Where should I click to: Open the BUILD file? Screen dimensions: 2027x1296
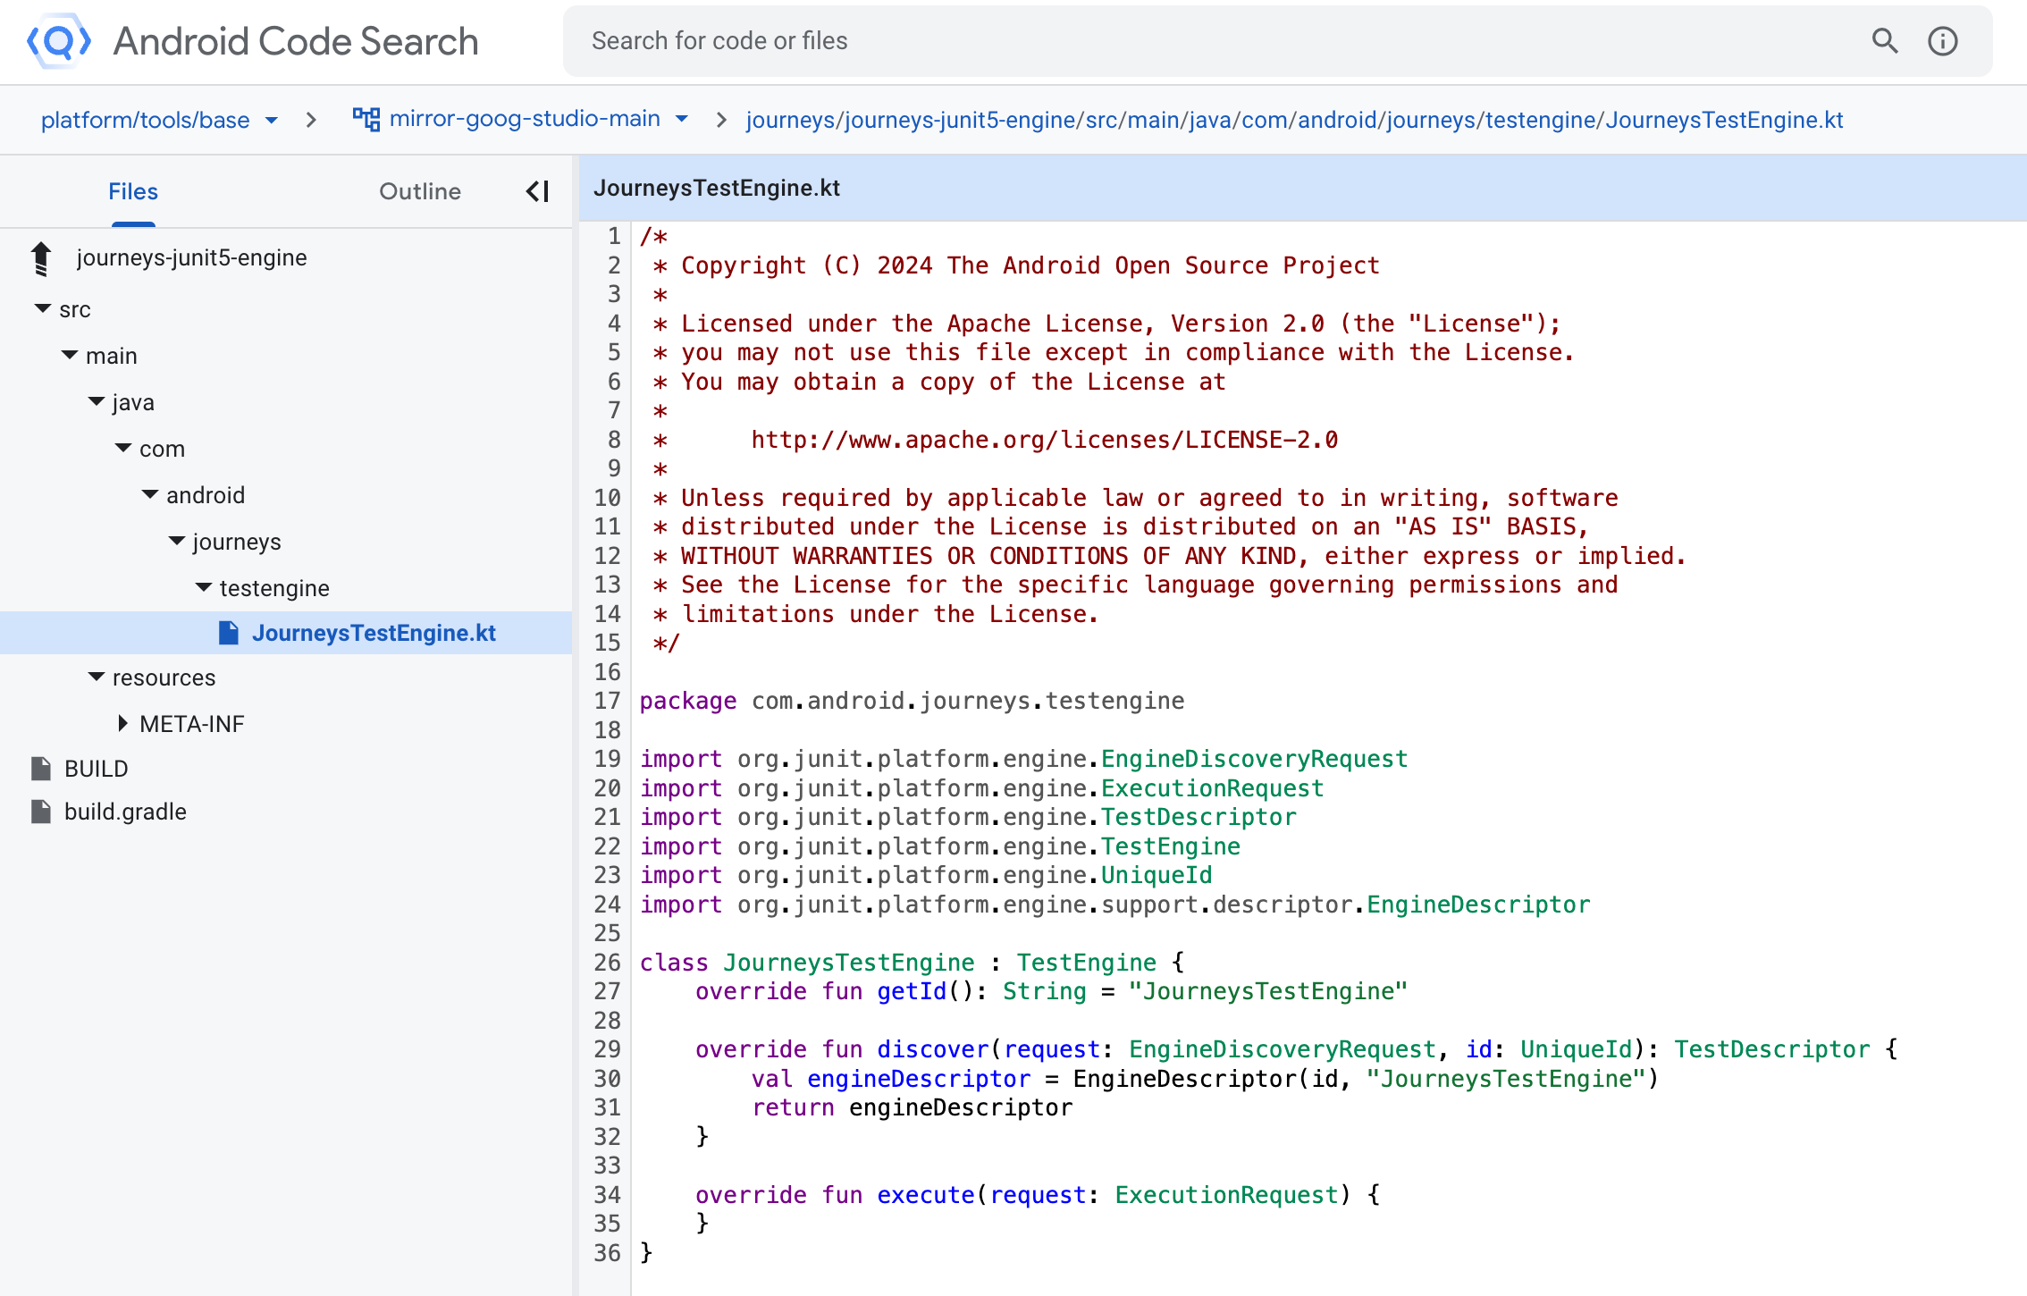click(96, 769)
